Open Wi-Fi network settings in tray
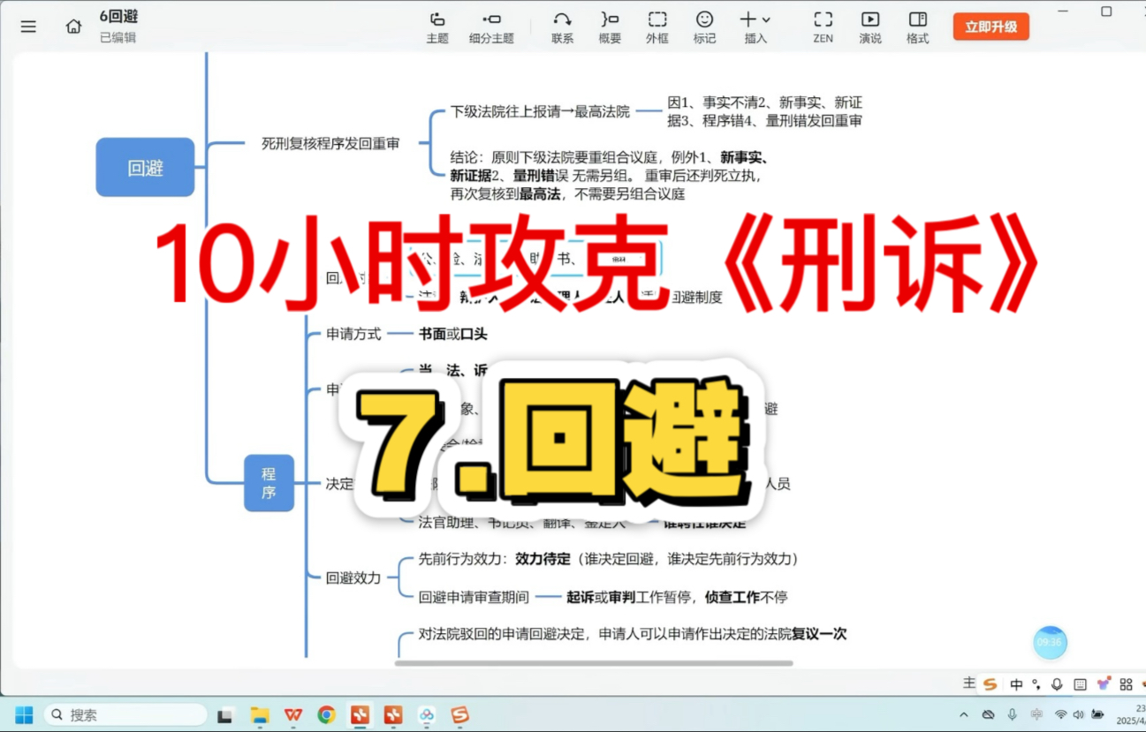The image size is (1146, 732). click(x=1060, y=714)
